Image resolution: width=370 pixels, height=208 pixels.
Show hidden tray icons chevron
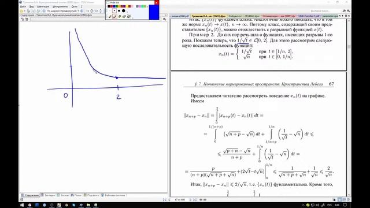click(x=303, y=205)
